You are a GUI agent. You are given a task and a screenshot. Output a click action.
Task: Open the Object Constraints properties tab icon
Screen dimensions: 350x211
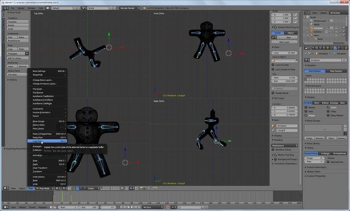pos(331,48)
